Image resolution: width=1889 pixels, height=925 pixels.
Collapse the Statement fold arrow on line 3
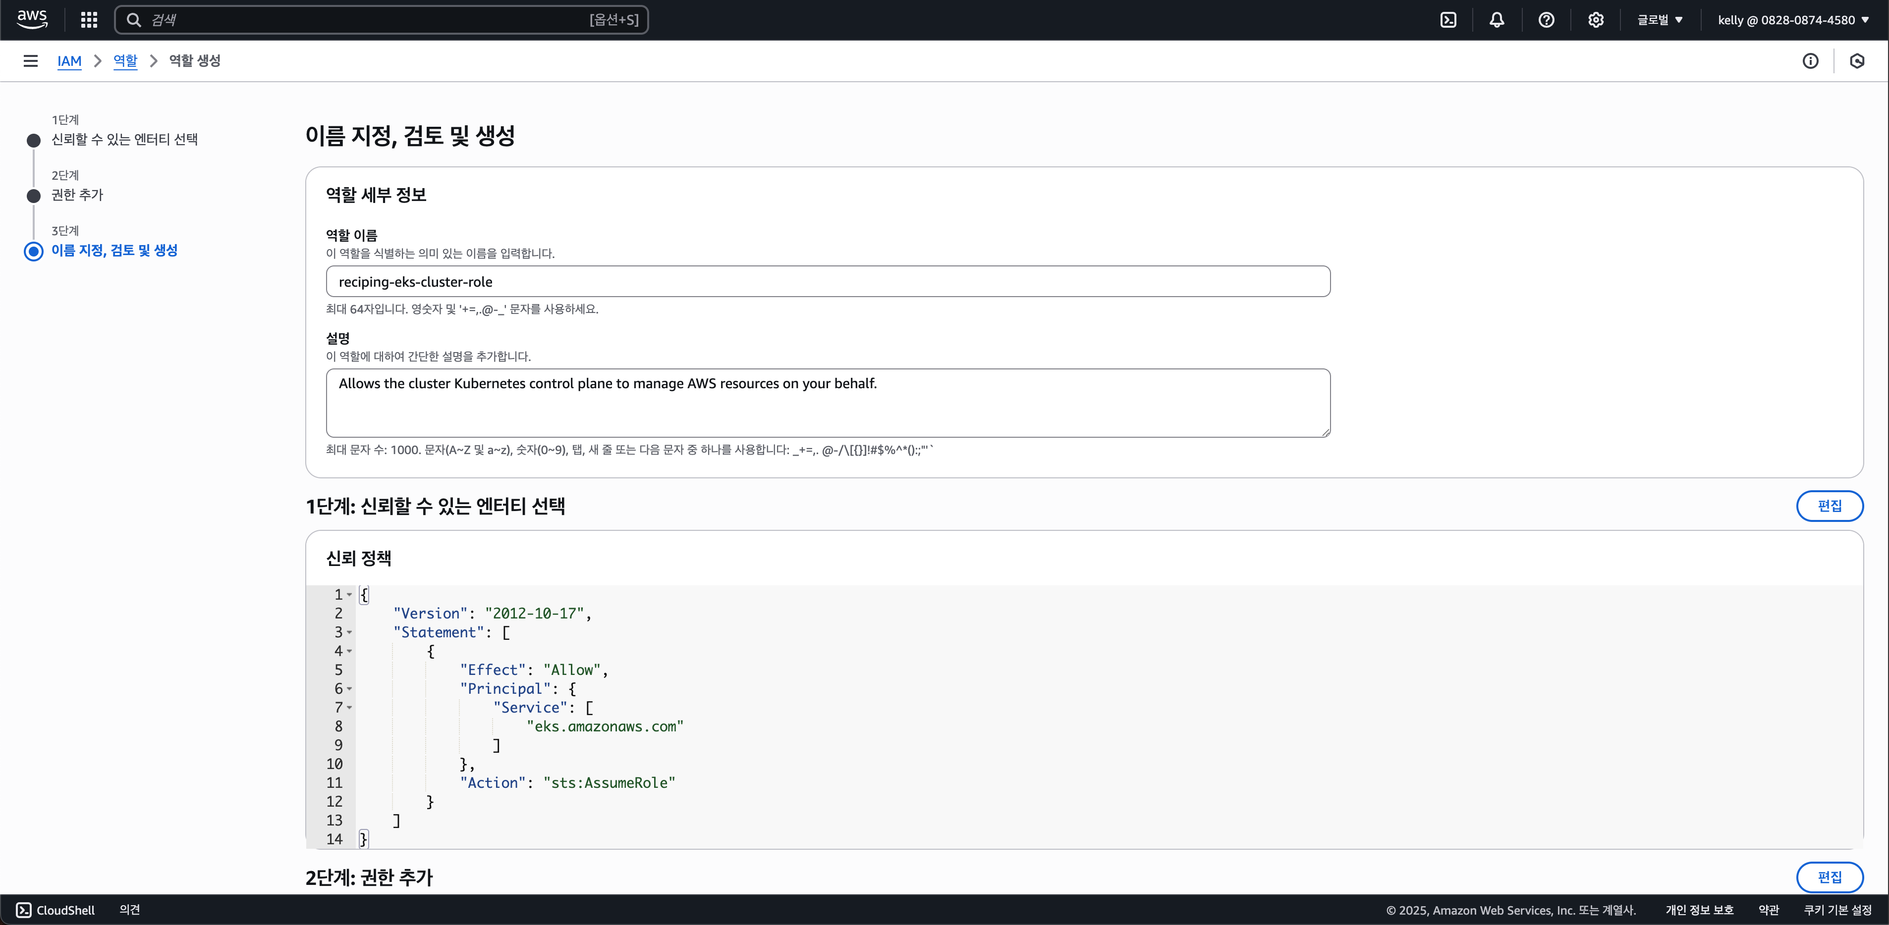pos(349,632)
